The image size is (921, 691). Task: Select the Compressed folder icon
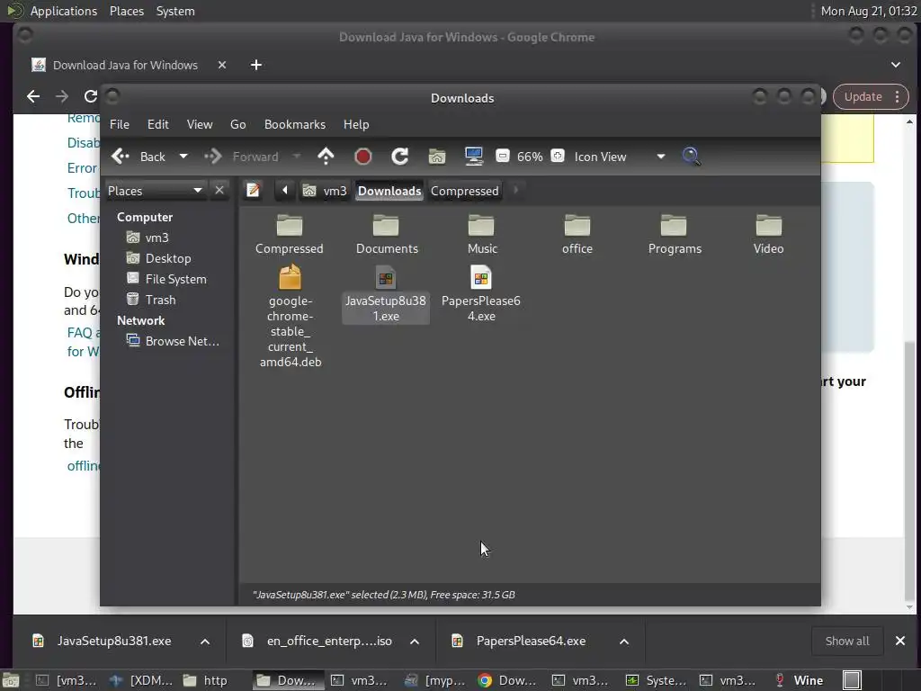click(289, 226)
